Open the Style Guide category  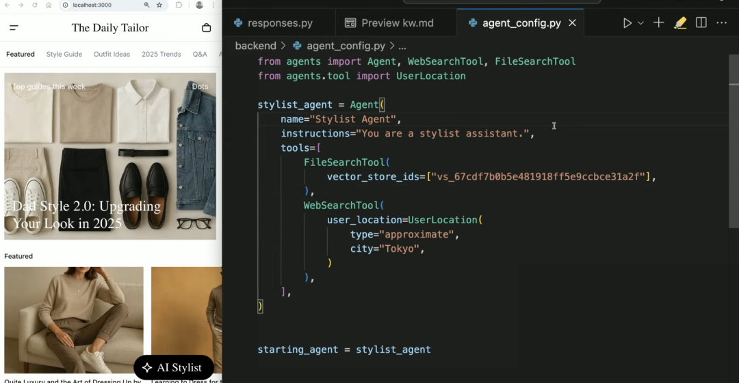[64, 54]
